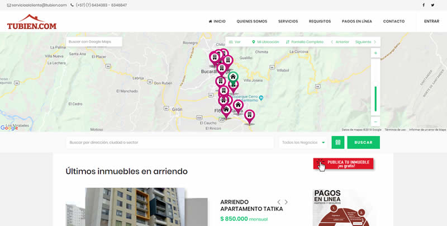
Task: Select the green house map marker
Action: click(233, 78)
